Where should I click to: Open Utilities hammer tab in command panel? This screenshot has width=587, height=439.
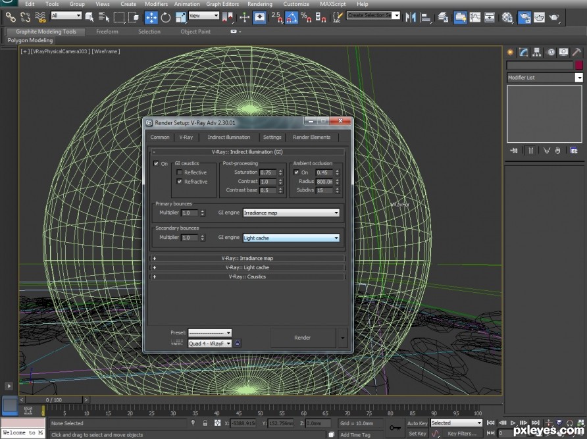pos(576,52)
